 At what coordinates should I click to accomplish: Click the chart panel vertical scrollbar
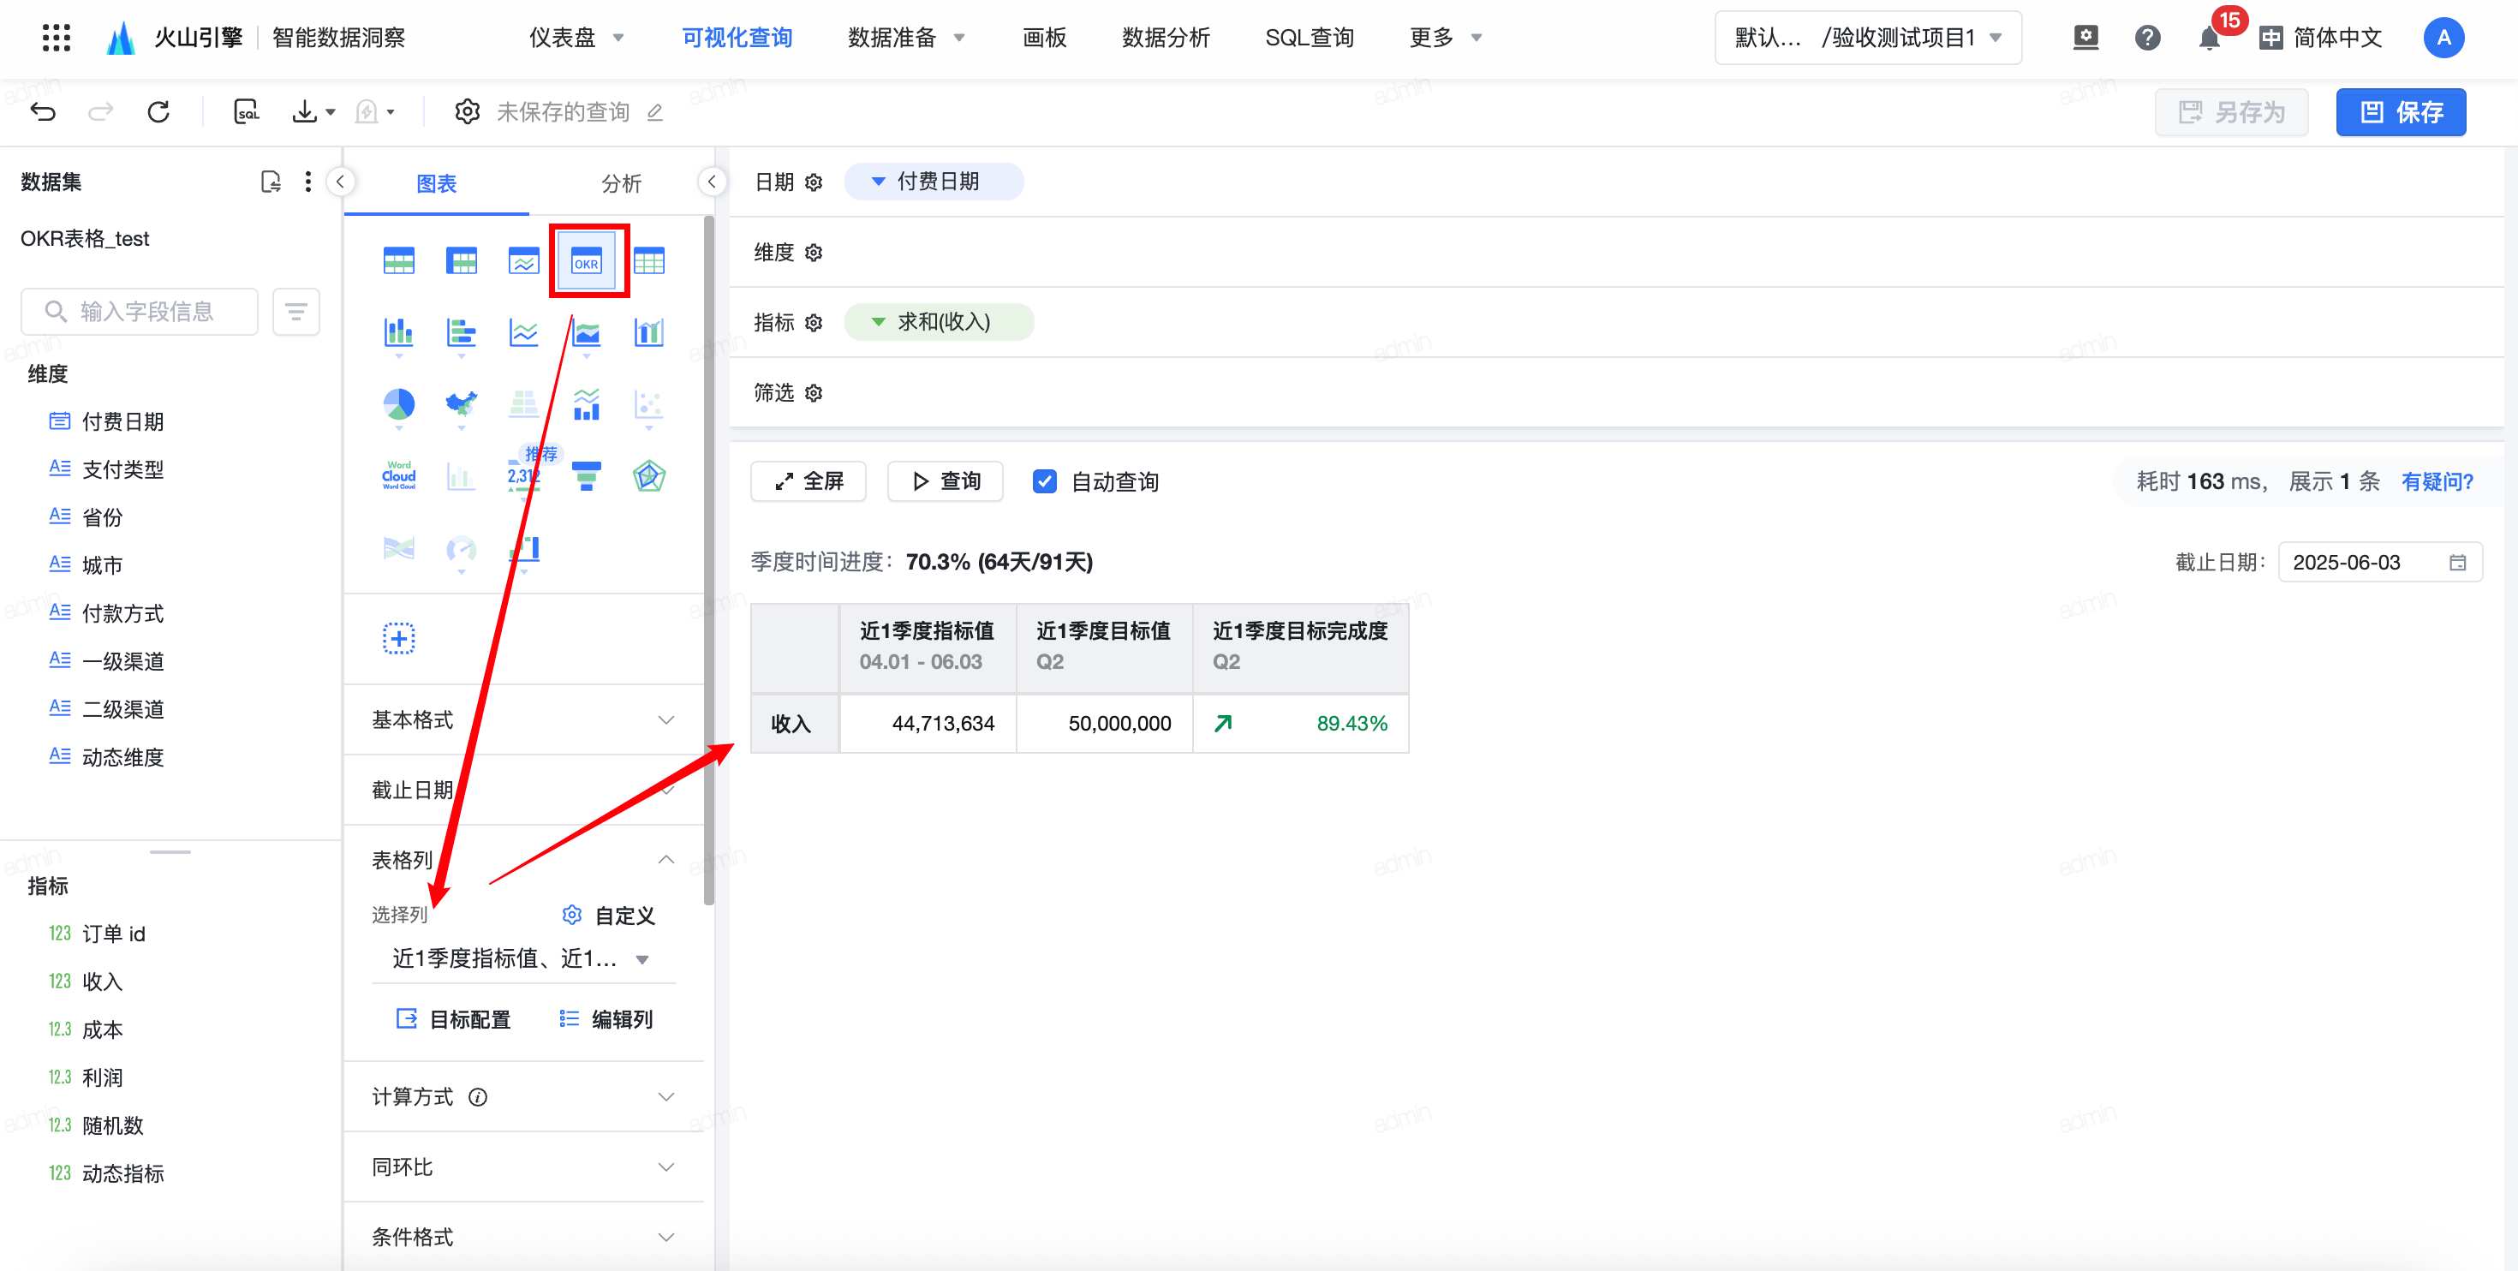pos(708,562)
